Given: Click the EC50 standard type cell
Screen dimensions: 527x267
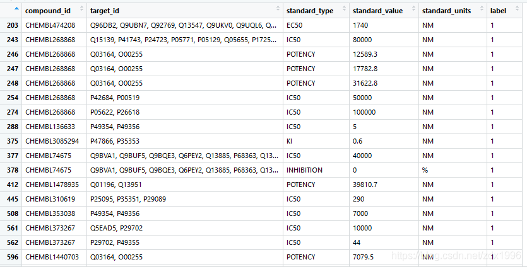Looking at the screenshot, I should tap(294, 25).
